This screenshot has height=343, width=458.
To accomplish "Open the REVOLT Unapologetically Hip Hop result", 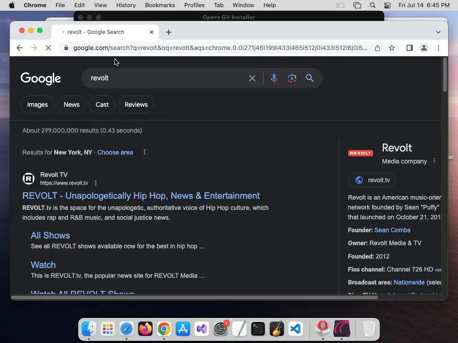I will pyautogui.click(x=141, y=196).
